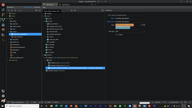Image resolution: width=192 pixels, height=108 pixels.
Task: Open Photoshop from the taskbar
Action: (x=91, y=106)
